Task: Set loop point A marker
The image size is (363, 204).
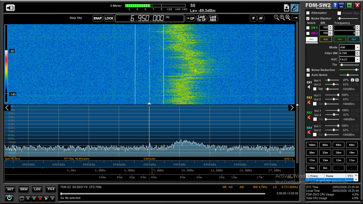Action: 28,198
